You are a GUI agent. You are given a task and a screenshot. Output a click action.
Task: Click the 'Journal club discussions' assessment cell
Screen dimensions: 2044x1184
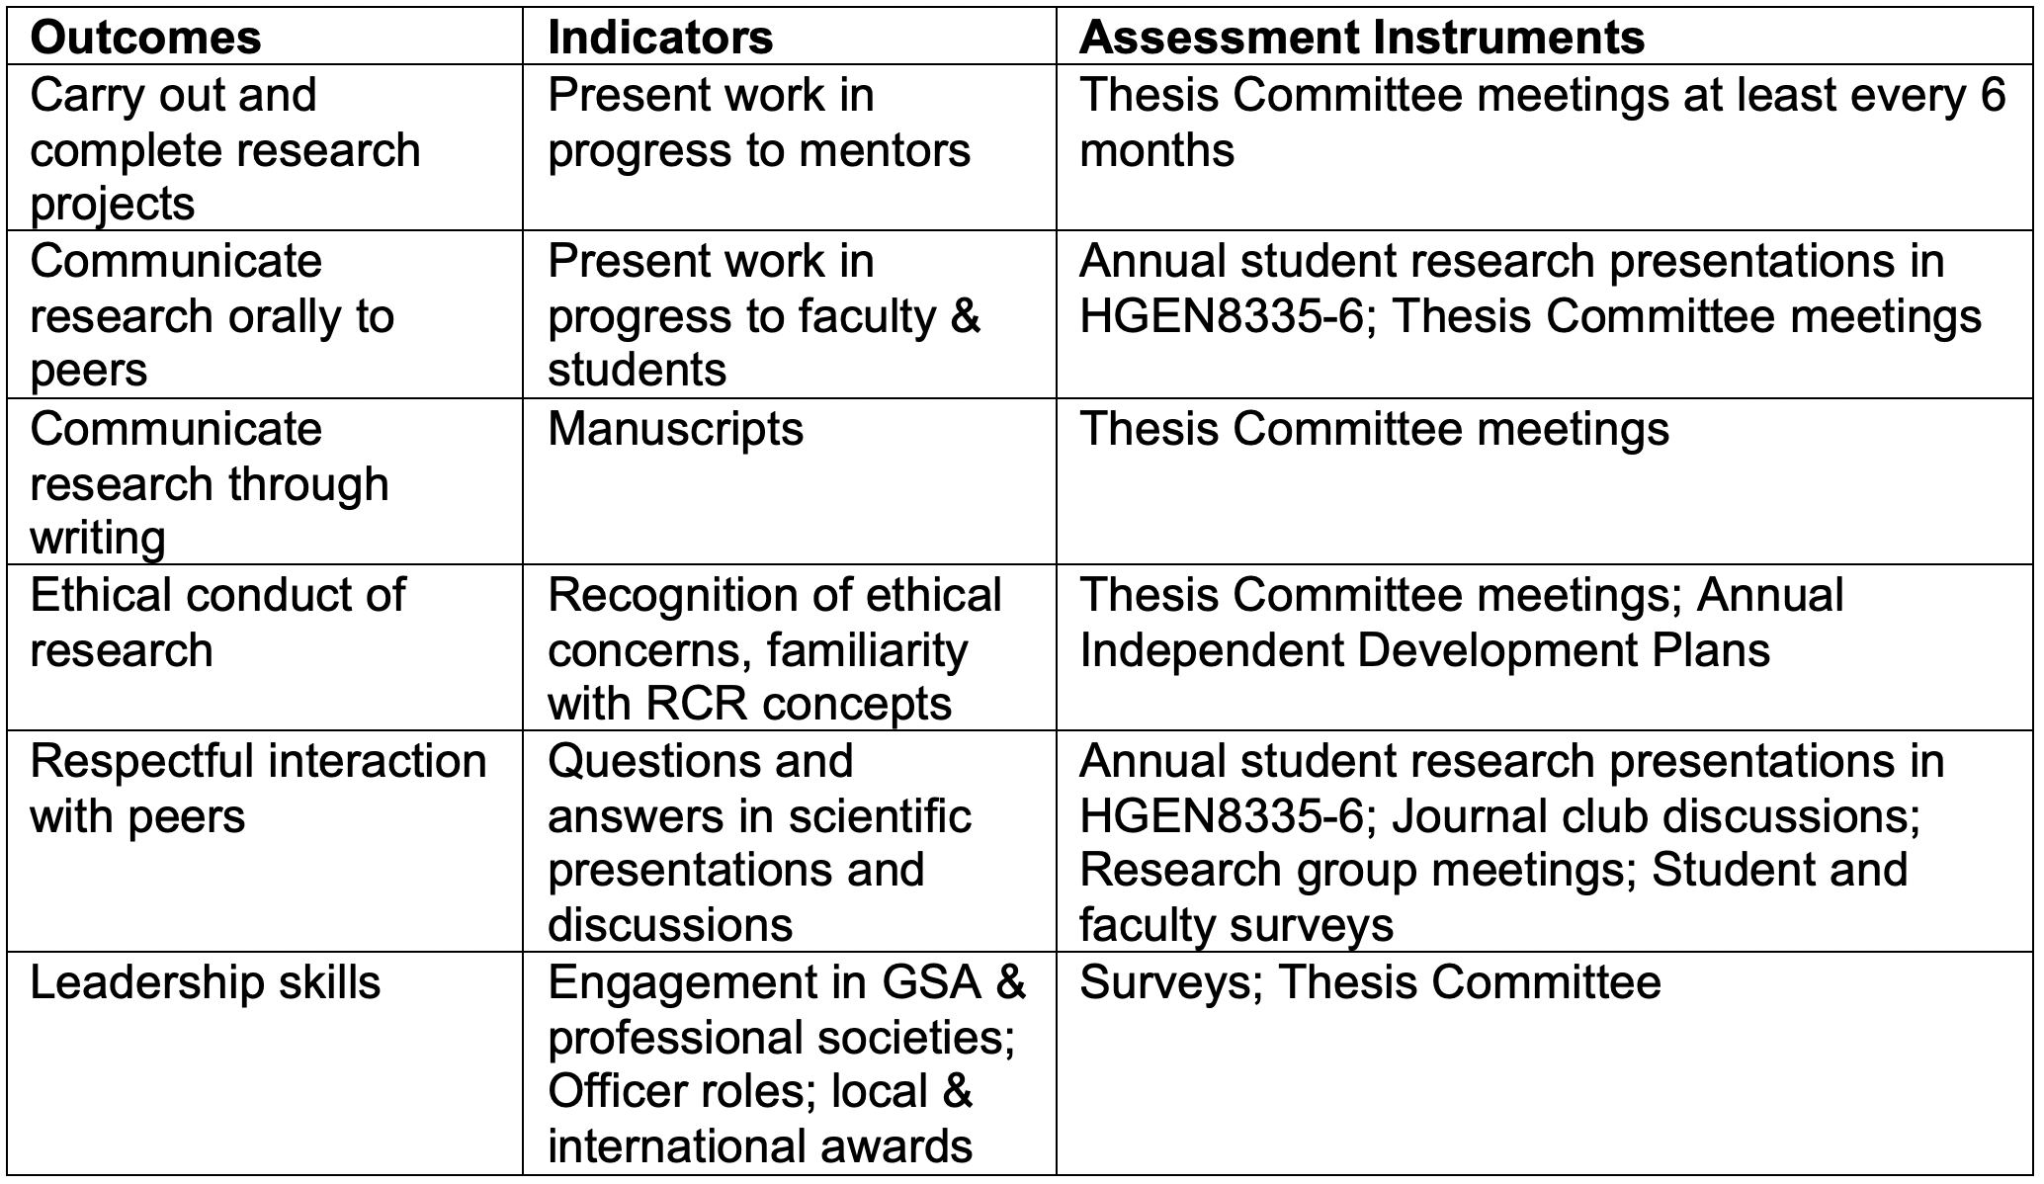pyautogui.click(x=1545, y=842)
